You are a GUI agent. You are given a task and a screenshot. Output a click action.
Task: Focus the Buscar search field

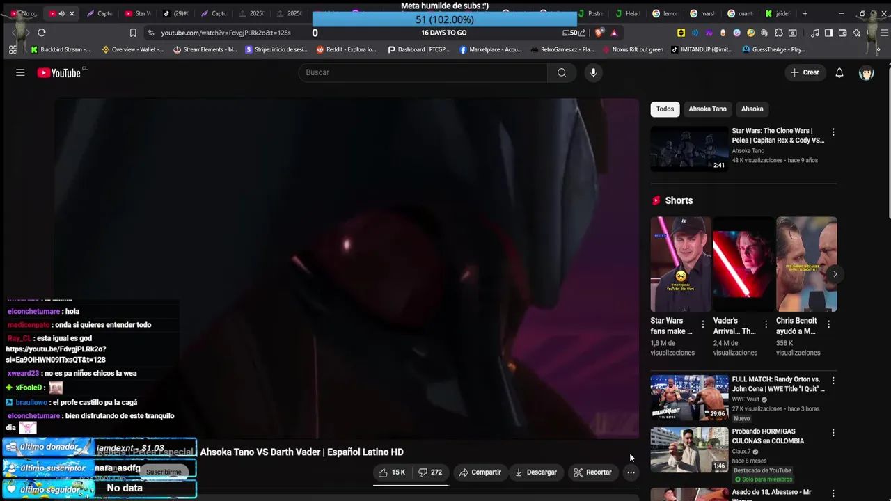(x=423, y=72)
